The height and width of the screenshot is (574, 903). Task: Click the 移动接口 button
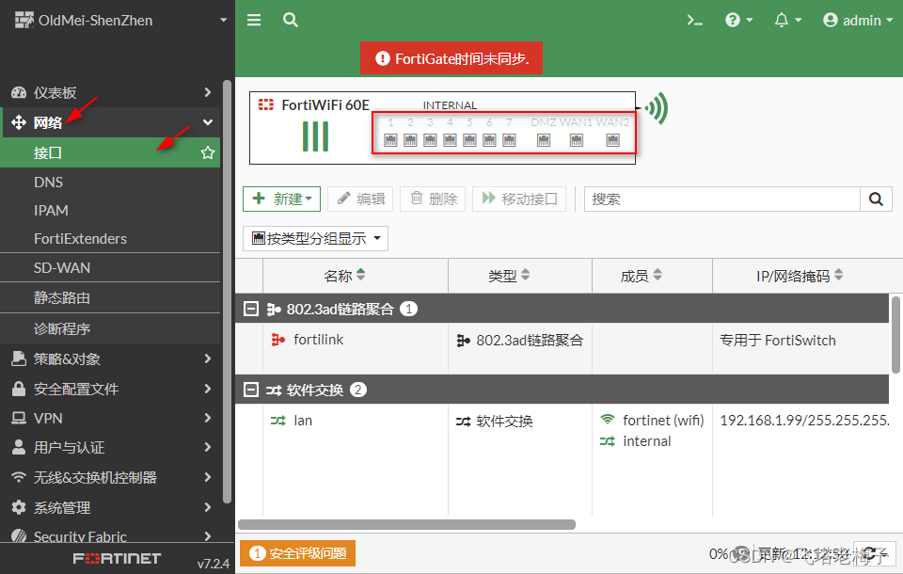click(519, 199)
